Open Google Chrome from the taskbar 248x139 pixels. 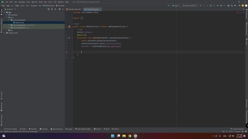tap(130, 136)
